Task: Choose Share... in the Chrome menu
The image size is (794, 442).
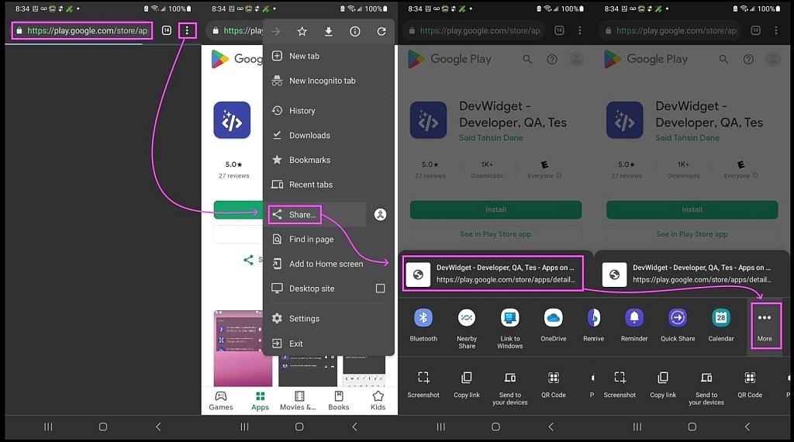Action: [x=295, y=215]
